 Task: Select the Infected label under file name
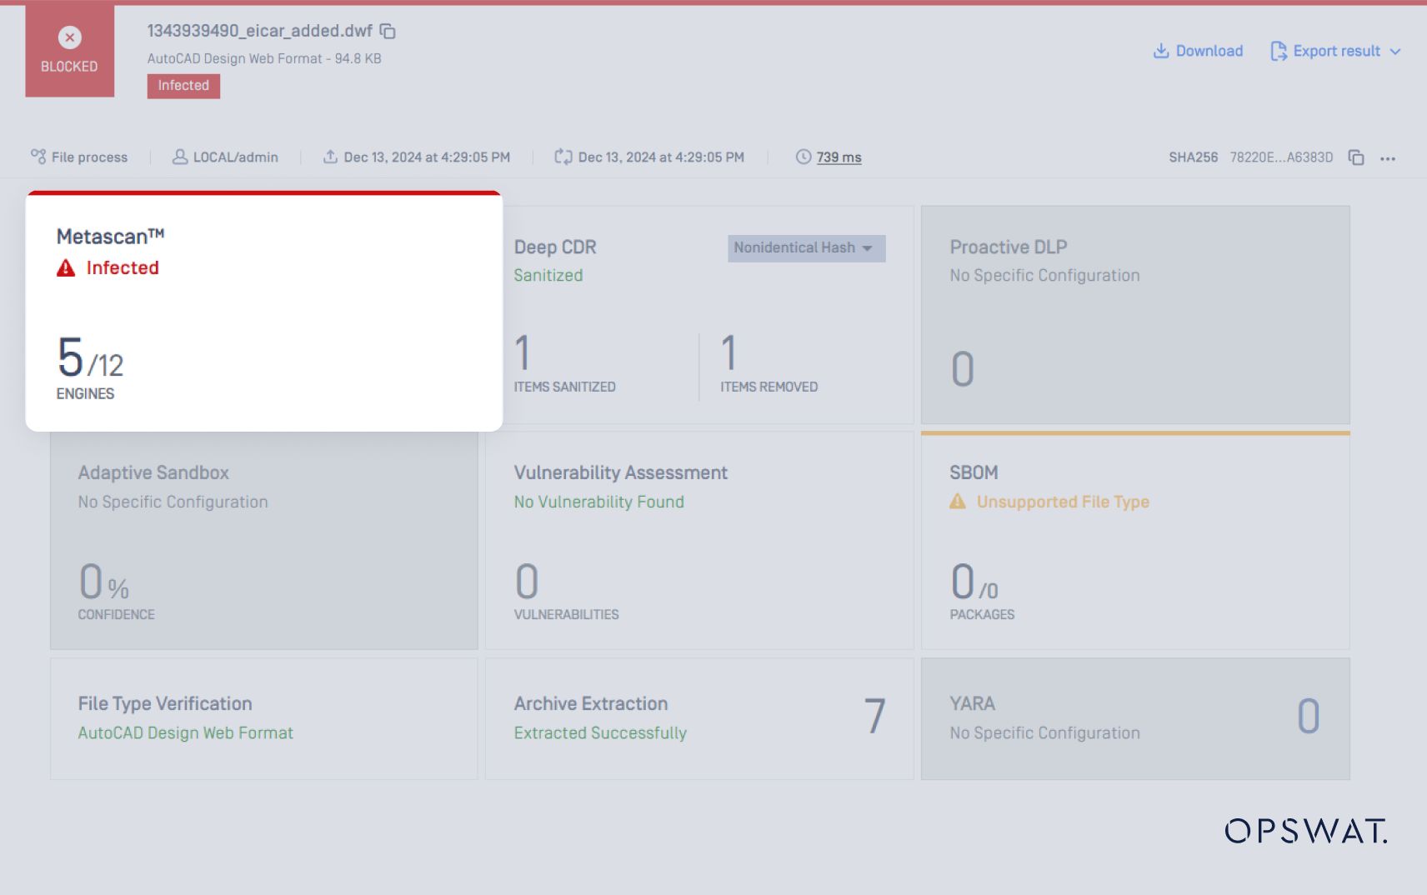pyautogui.click(x=183, y=85)
